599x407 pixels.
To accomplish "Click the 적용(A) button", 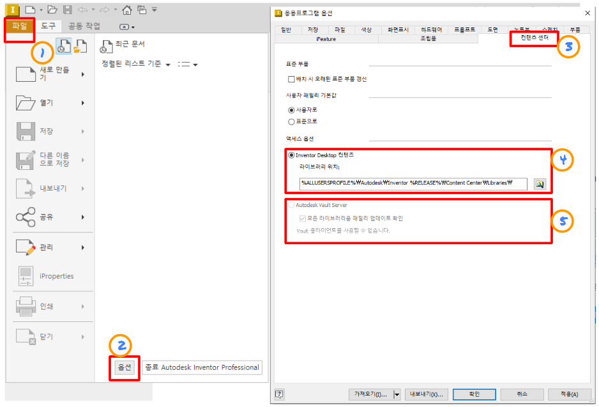I will tap(569, 394).
